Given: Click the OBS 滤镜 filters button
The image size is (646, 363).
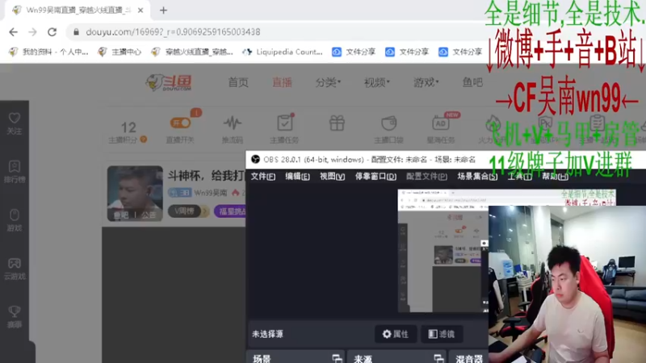Looking at the screenshot, I should coord(441,334).
